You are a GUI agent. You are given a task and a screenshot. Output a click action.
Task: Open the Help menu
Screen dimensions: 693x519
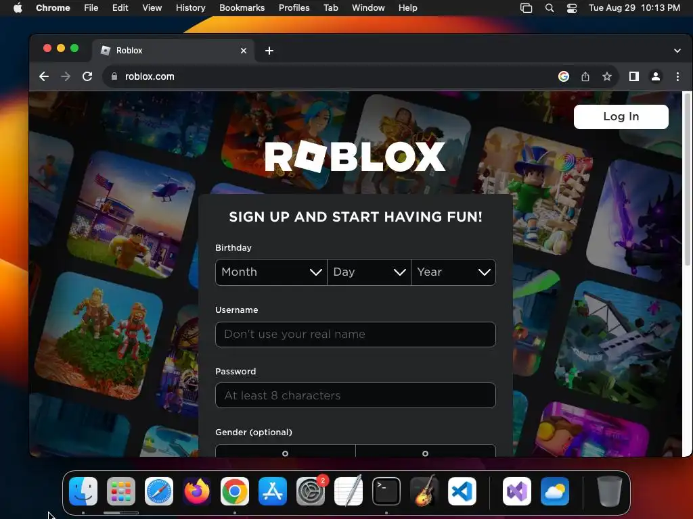[407, 8]
